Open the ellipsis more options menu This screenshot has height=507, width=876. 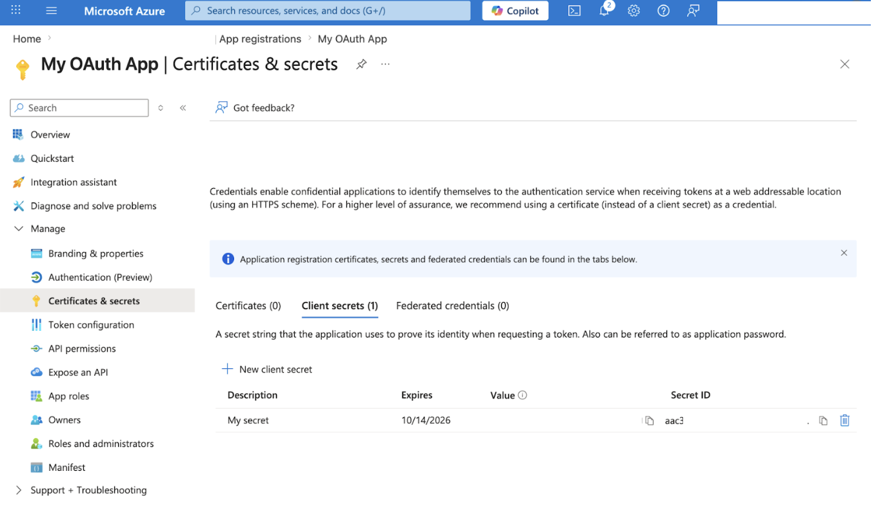385,64
